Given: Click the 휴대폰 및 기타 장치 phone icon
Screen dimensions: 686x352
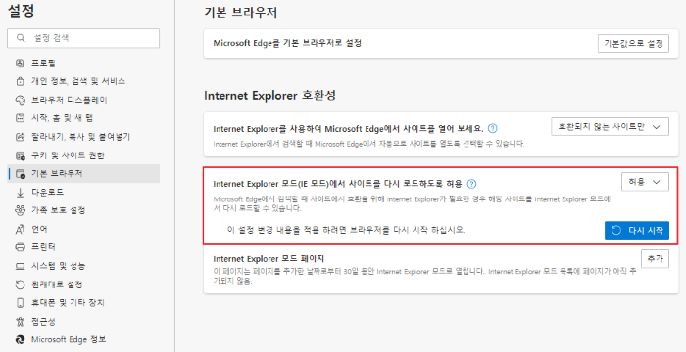Looking at the screenshot, I should (x=21, y=303).
